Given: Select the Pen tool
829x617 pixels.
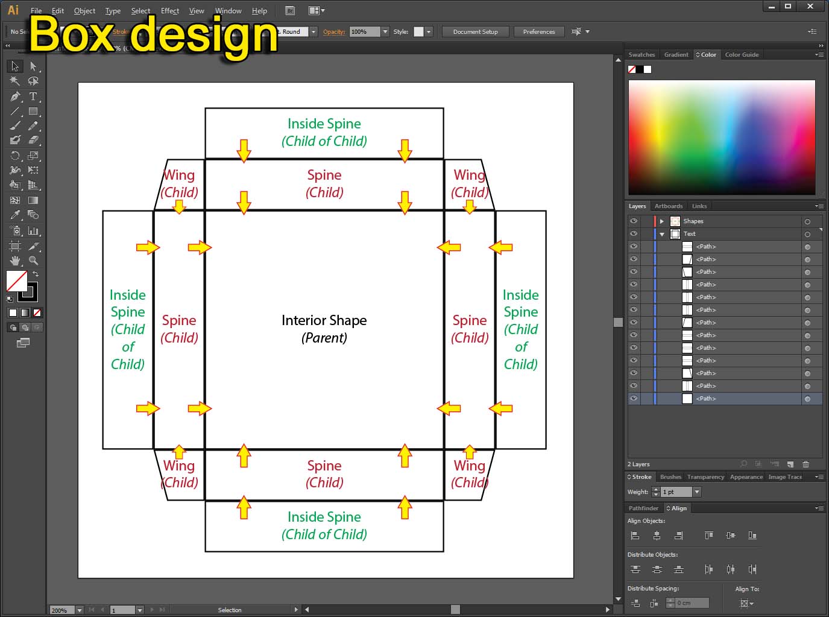Looking at the screenshot, I should (15, 97).
